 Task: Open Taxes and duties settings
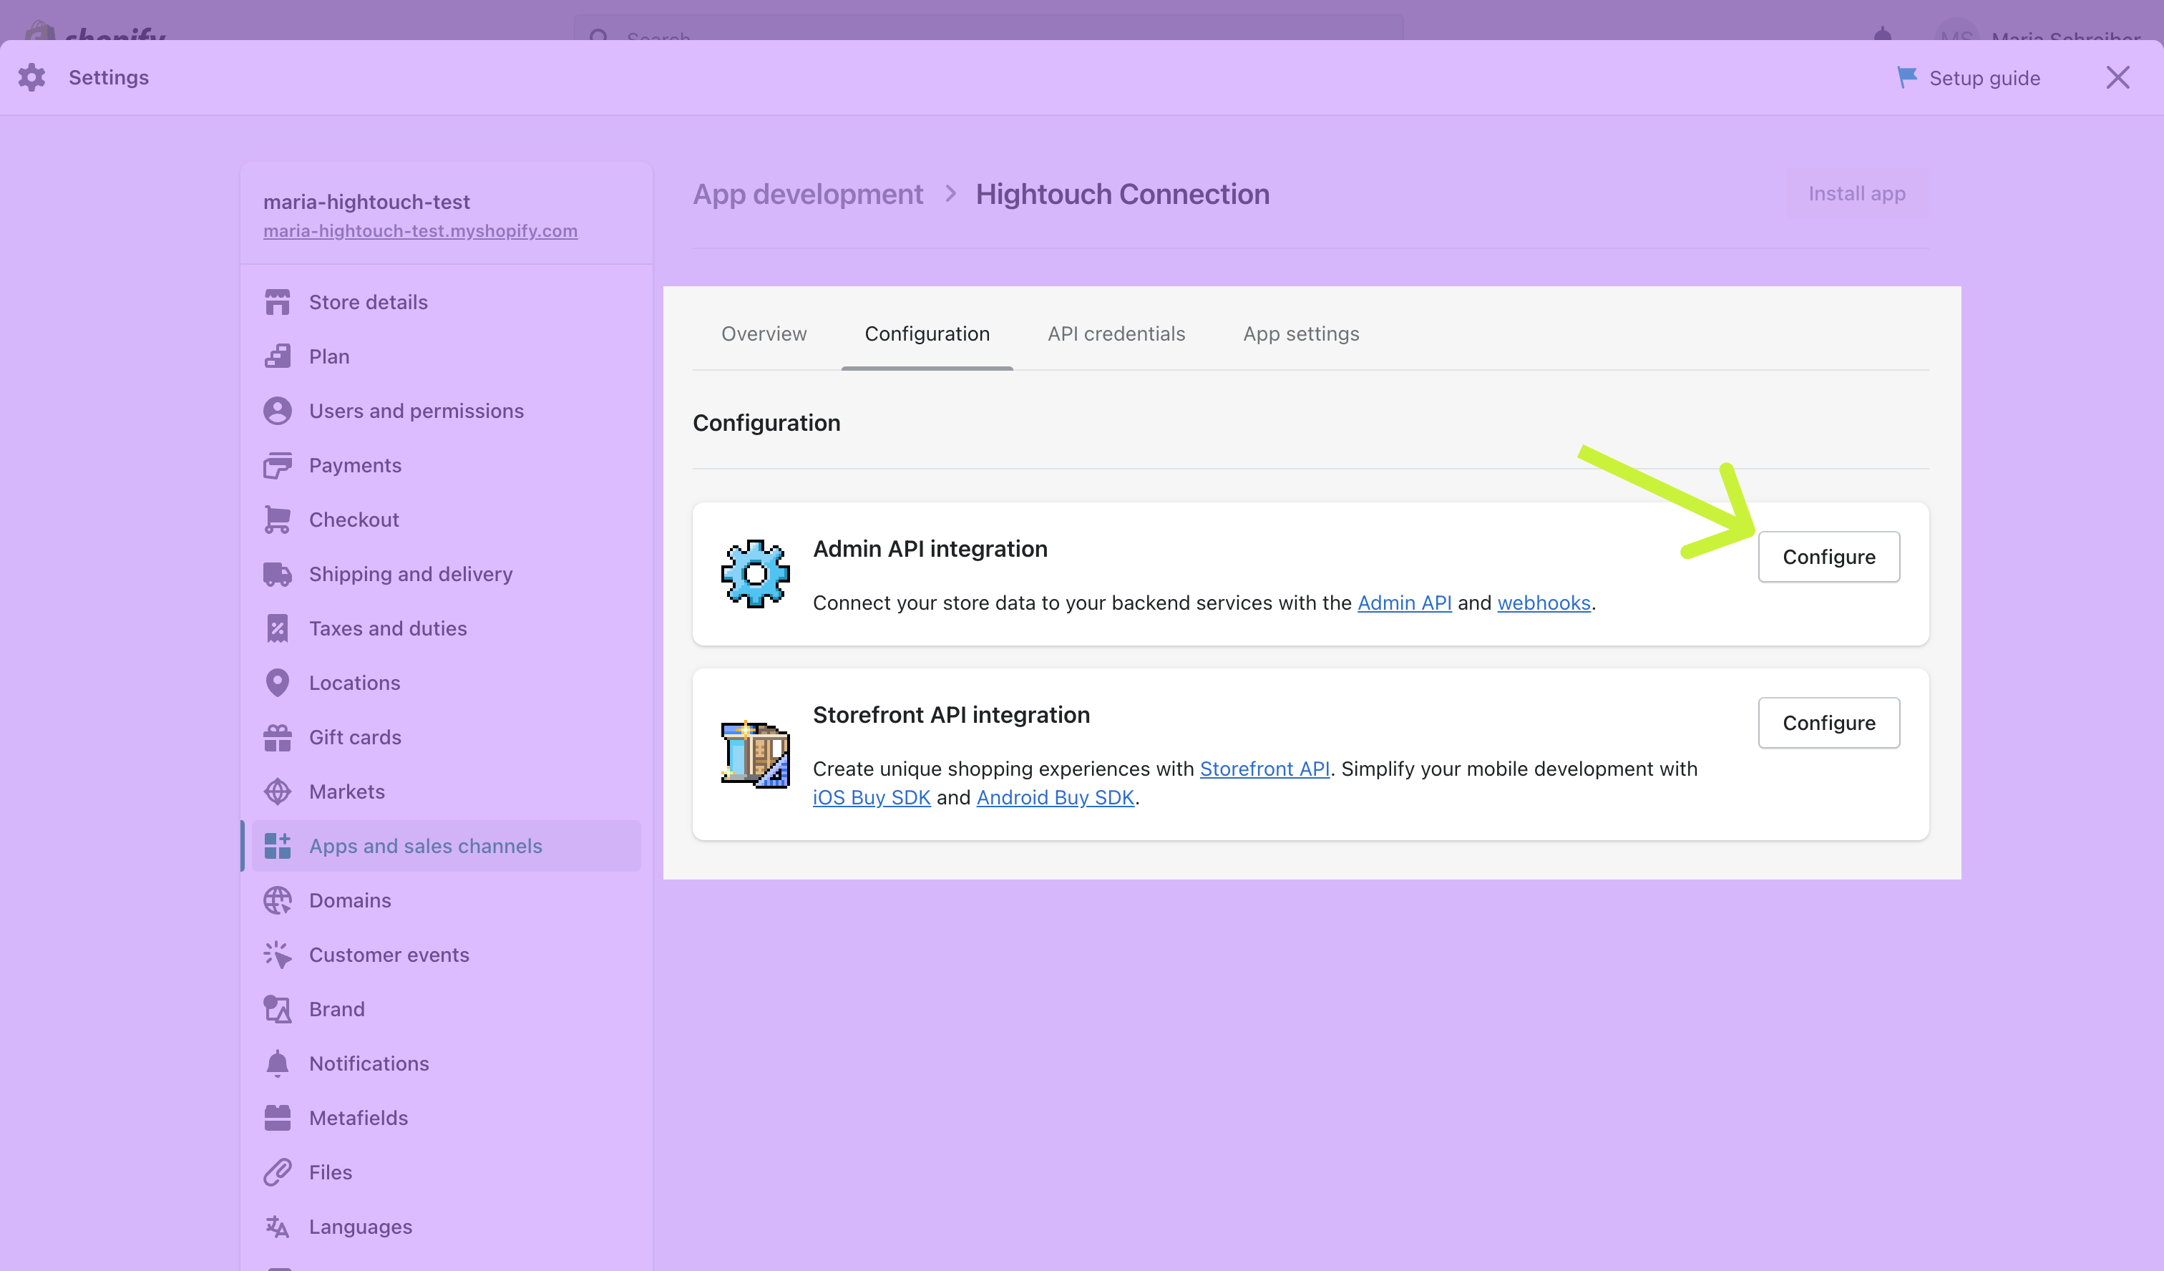point(446,628)
